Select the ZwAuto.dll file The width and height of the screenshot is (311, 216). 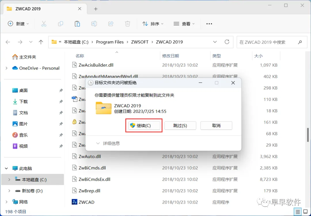point(90,156)
